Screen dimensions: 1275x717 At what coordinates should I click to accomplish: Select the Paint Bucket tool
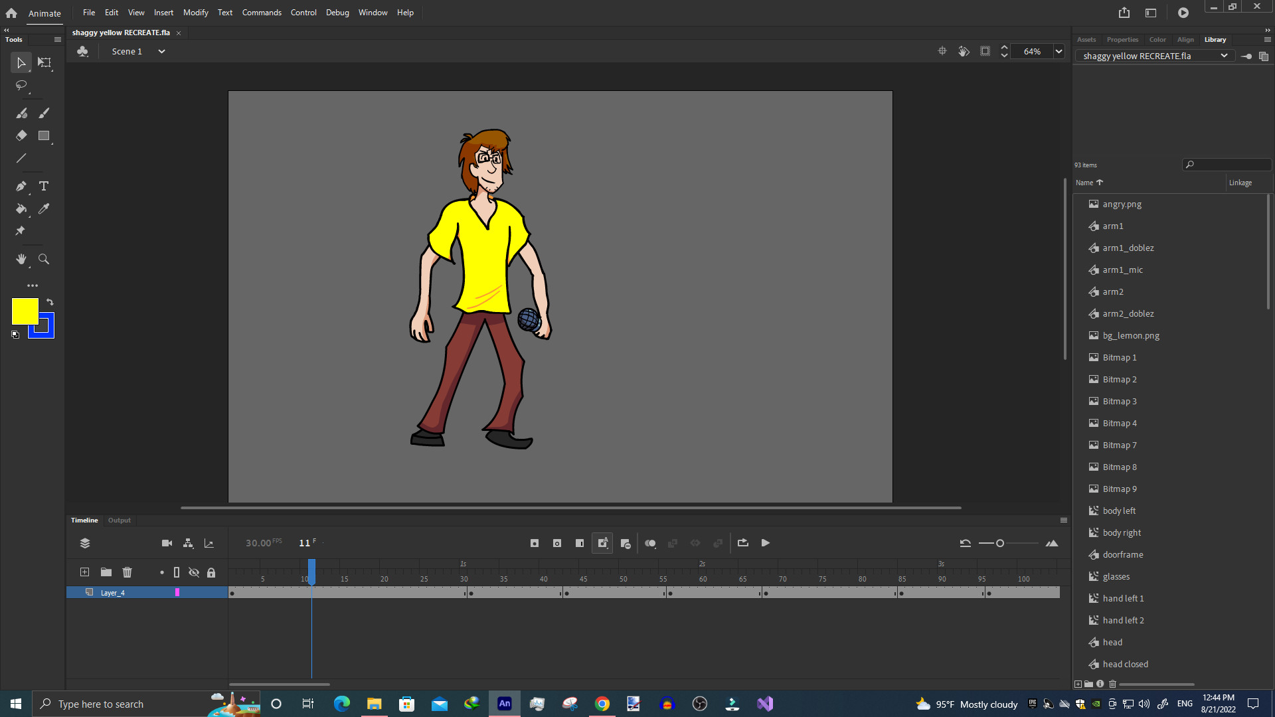coord(21,209)
